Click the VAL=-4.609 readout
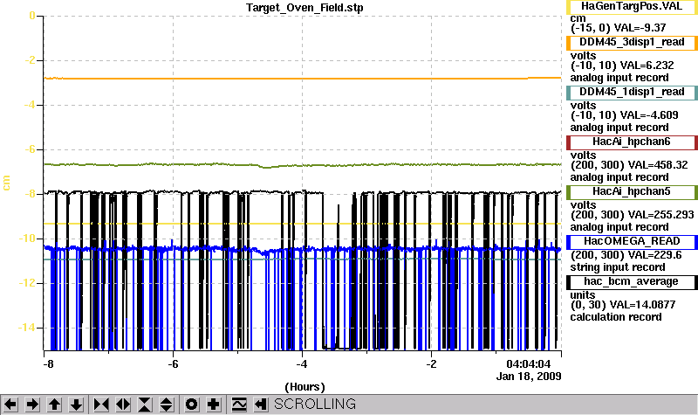 (x=649, y=115)
